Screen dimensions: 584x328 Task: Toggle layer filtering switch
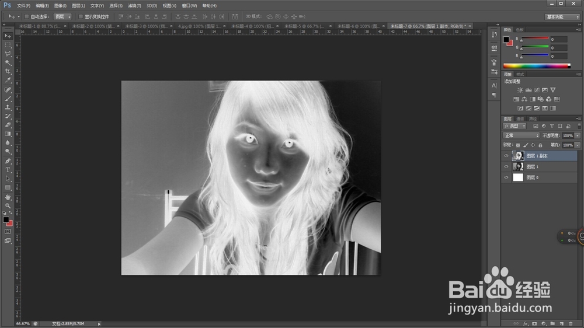(x=579, y=126)
